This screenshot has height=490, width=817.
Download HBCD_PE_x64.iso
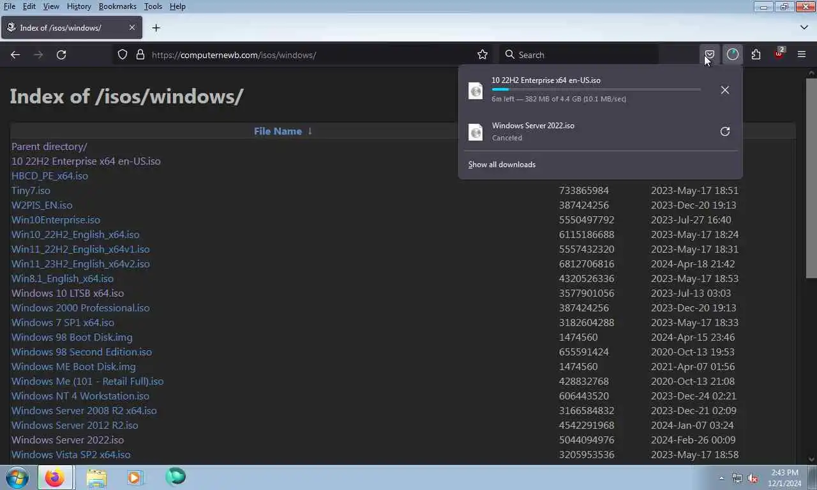click(50, 175)
